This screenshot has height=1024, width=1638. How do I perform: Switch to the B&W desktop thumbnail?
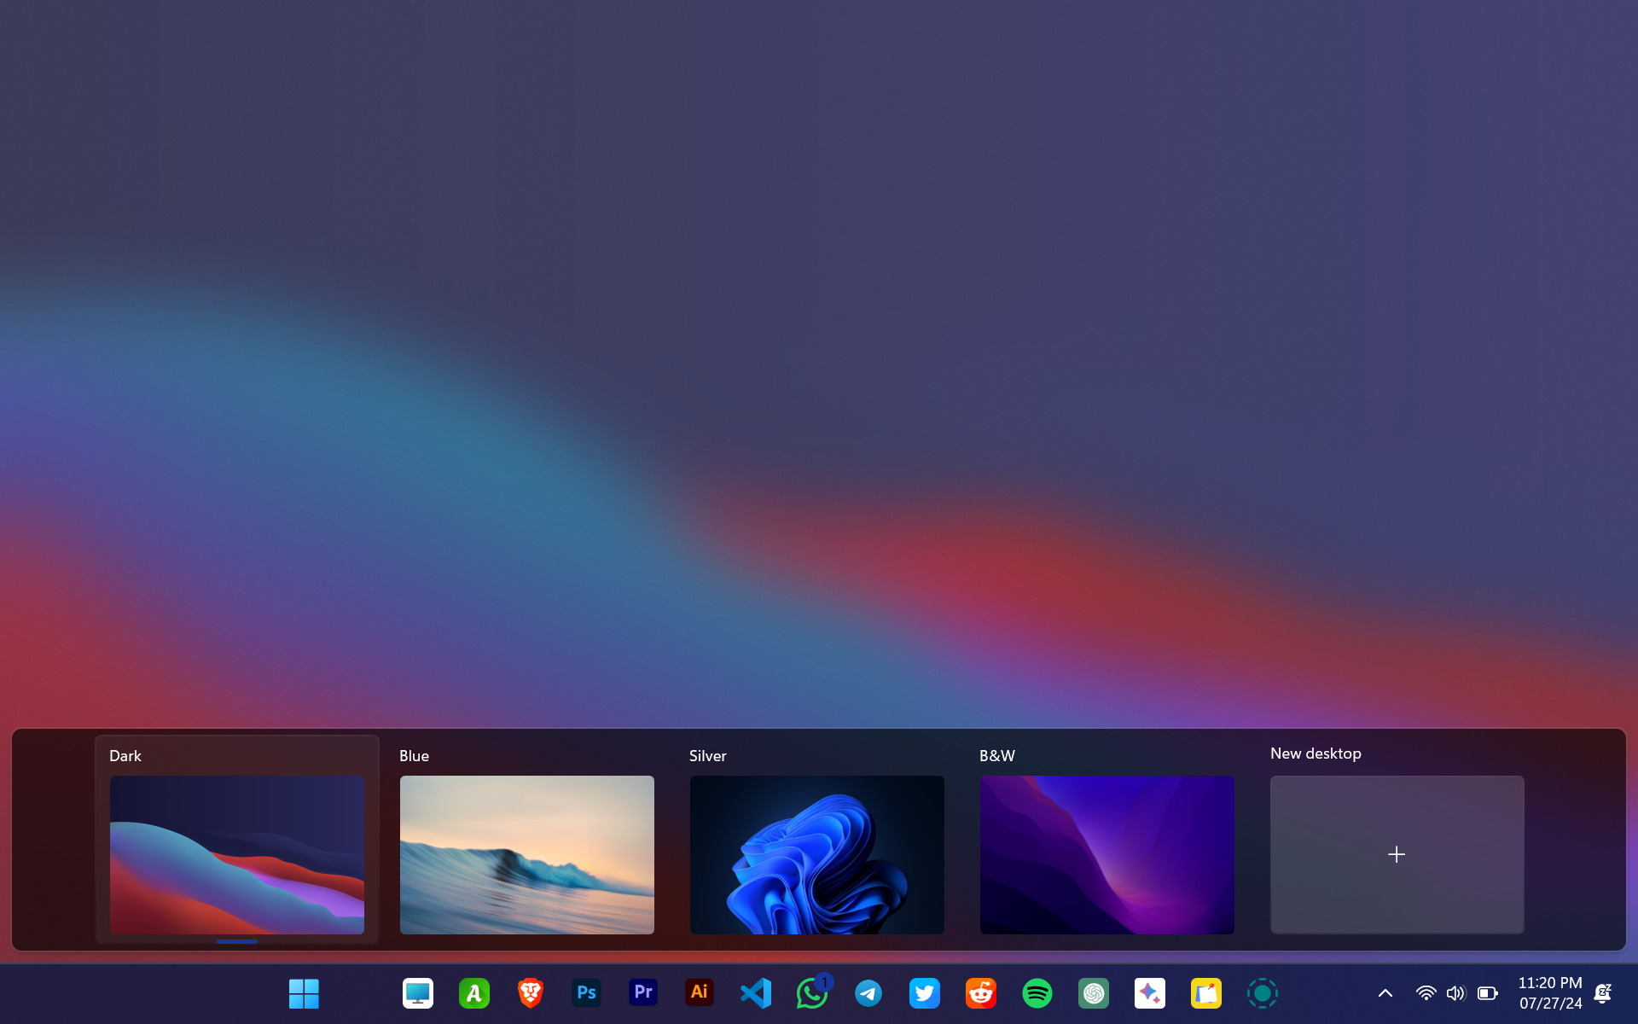click(1107, 854)
